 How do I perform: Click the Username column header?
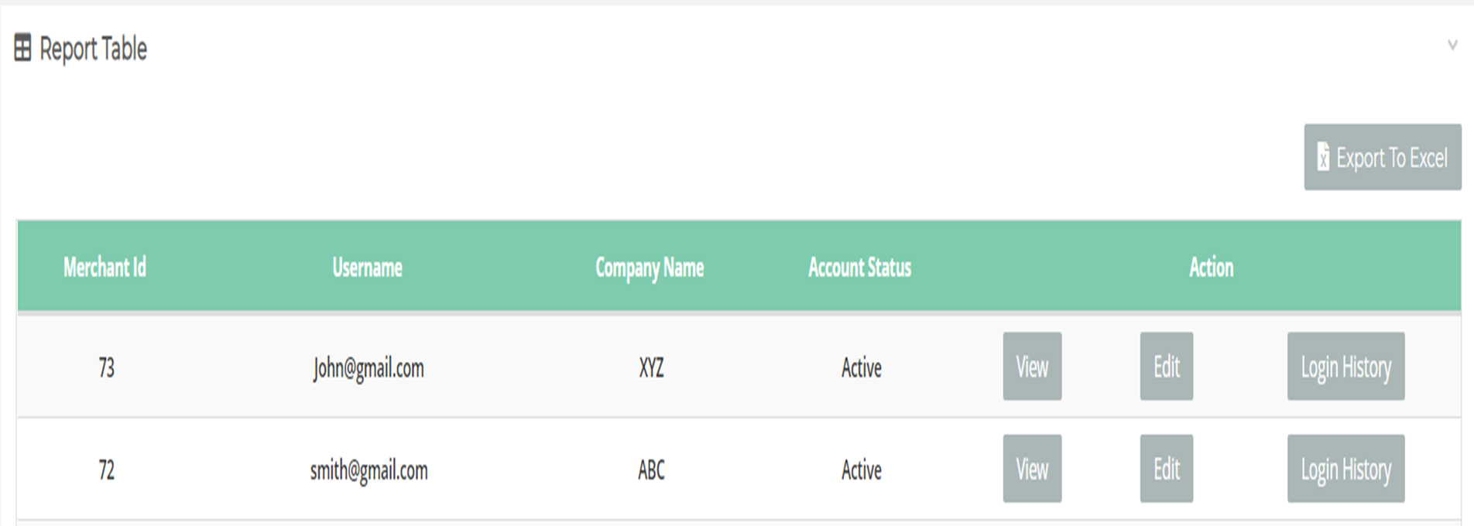[x=367, y=268]
